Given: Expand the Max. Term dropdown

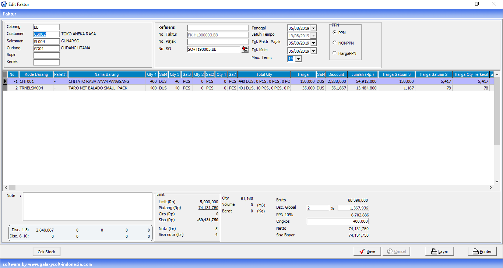Looking at the screenshot, I should 298,59.
